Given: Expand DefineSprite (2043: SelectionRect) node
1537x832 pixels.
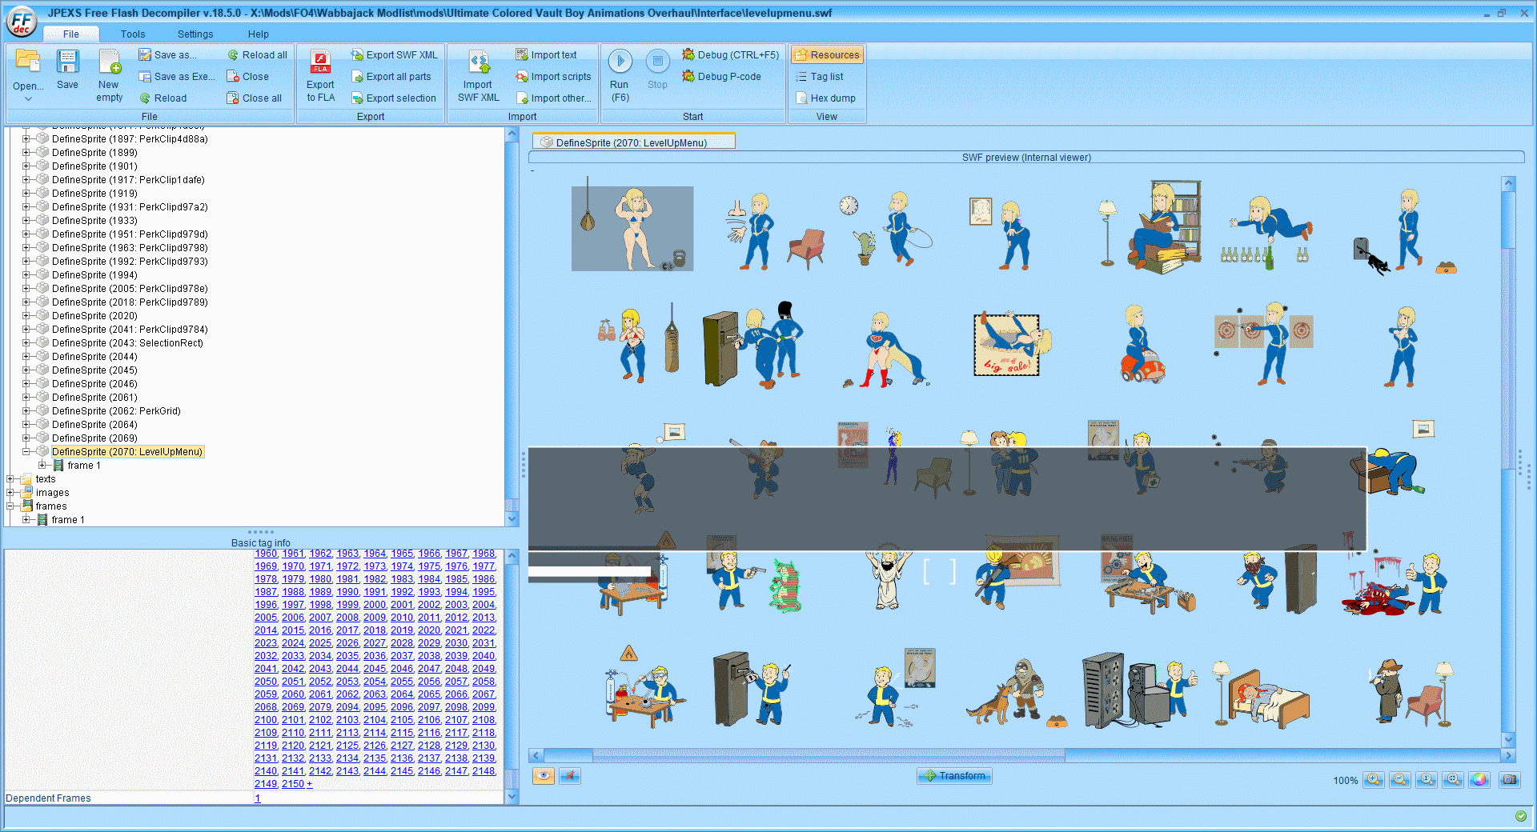Looking at the screenshot, I should point(26,343).
